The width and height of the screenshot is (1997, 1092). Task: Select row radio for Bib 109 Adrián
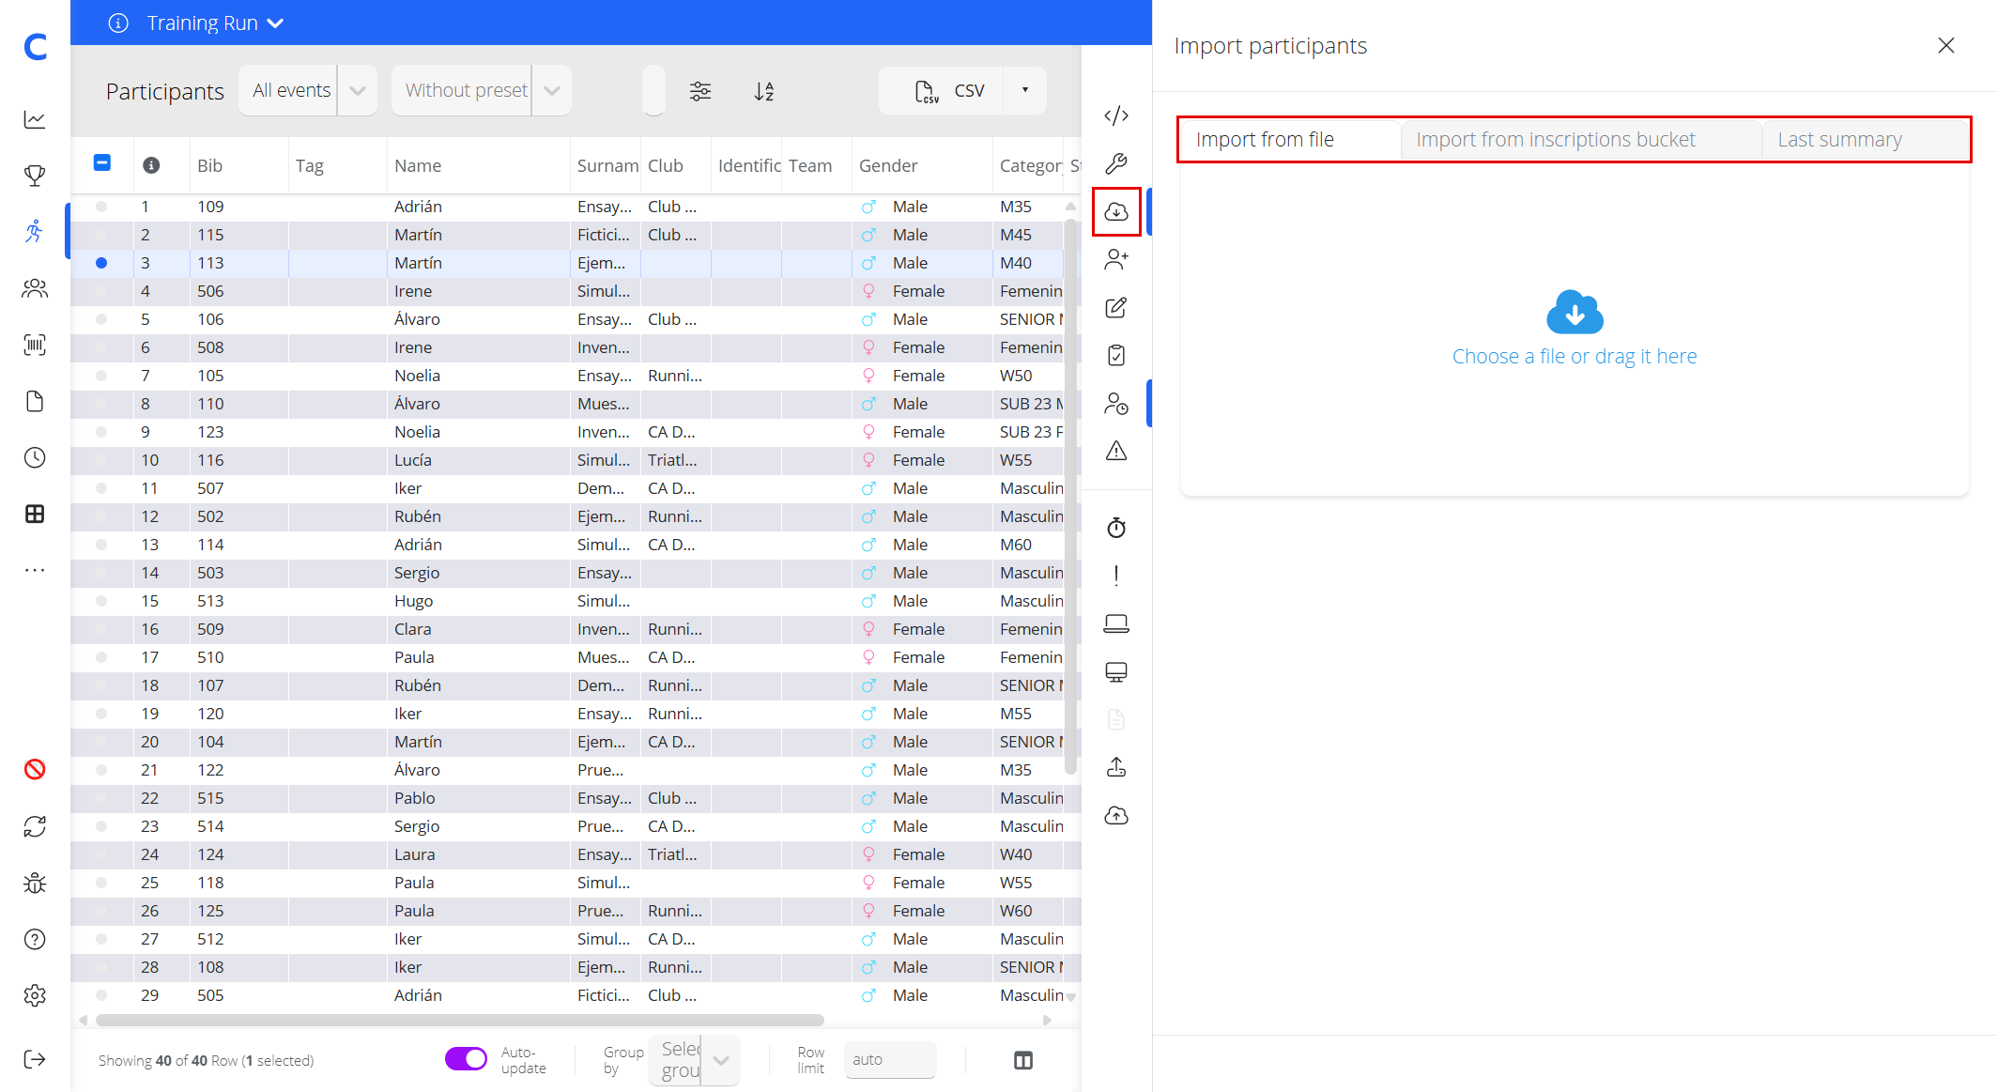(101, 207)
